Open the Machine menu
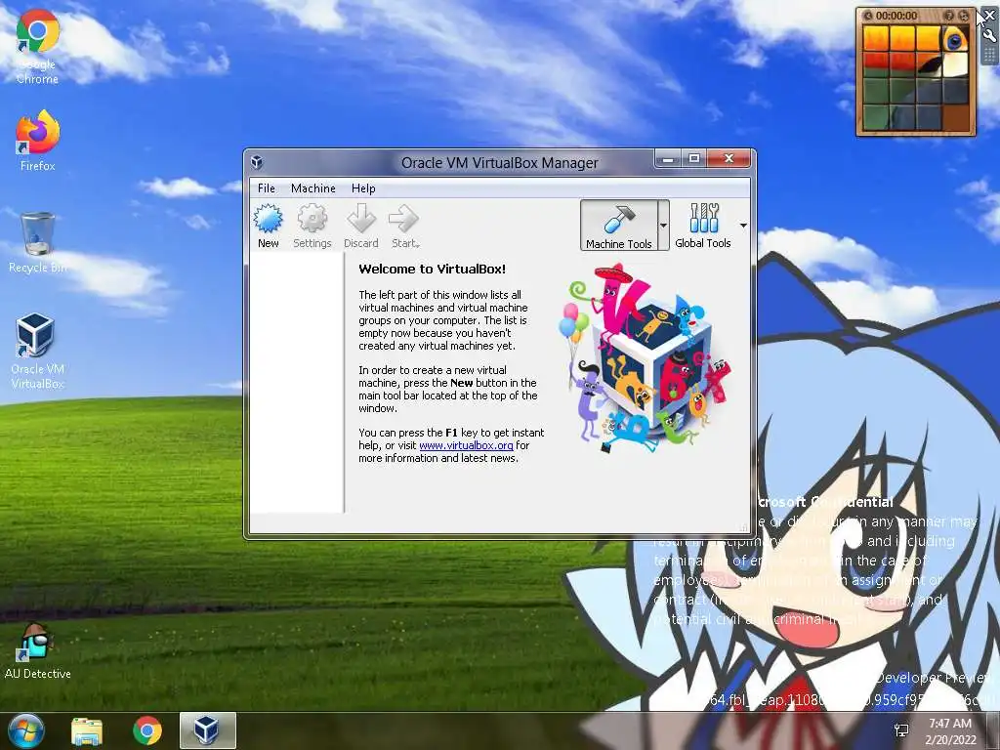The width and height of the screenshot is (1000, 750). 313,188
